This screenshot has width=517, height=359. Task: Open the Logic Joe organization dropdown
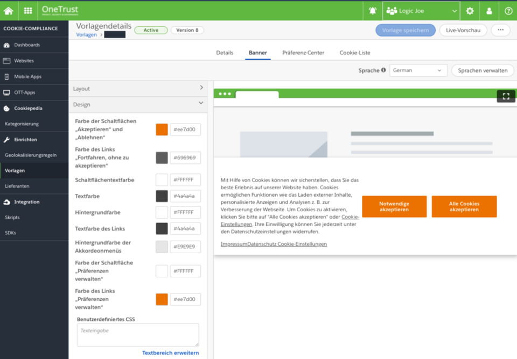pyautogui.click(x=421, y=11)
